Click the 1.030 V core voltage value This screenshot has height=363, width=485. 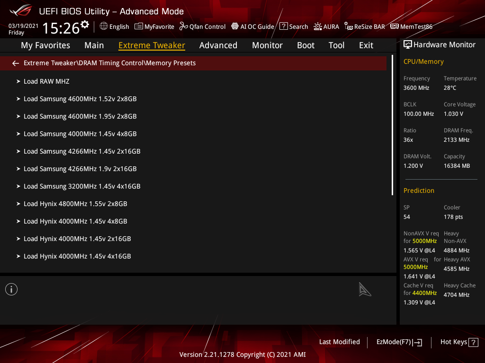coord(453,114)
